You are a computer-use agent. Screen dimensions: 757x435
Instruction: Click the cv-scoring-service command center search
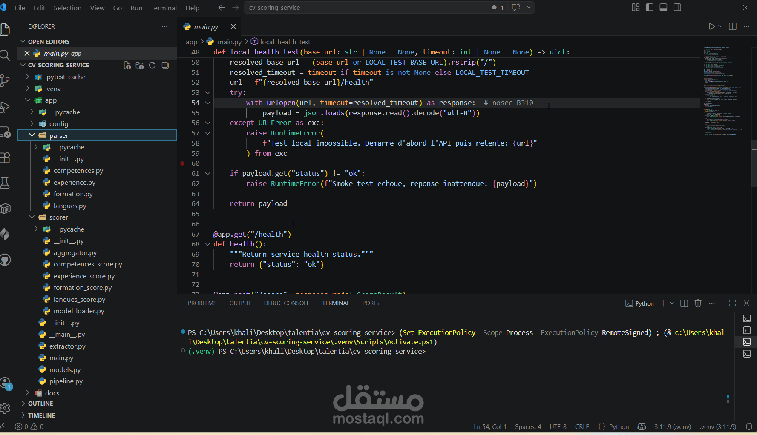coord(366,7)
